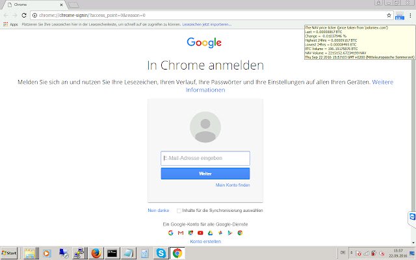Click the Chrome taskbar button
416x260 pixels.
click(x=177, y=253)
